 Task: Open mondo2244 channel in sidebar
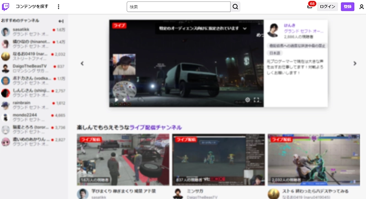click(33, 117)
